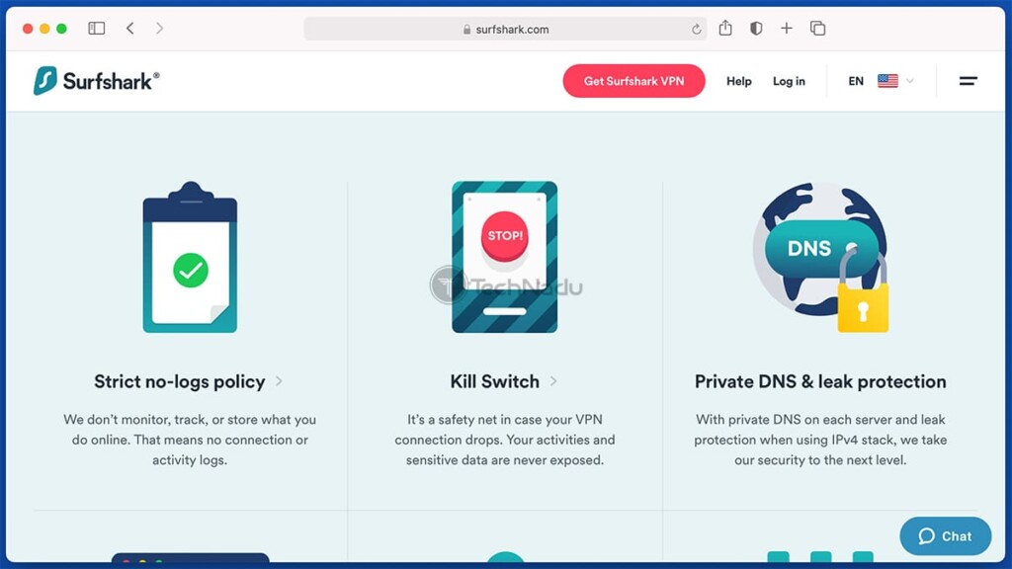Click the Get Surfshark VPN button

pos(633,81)
